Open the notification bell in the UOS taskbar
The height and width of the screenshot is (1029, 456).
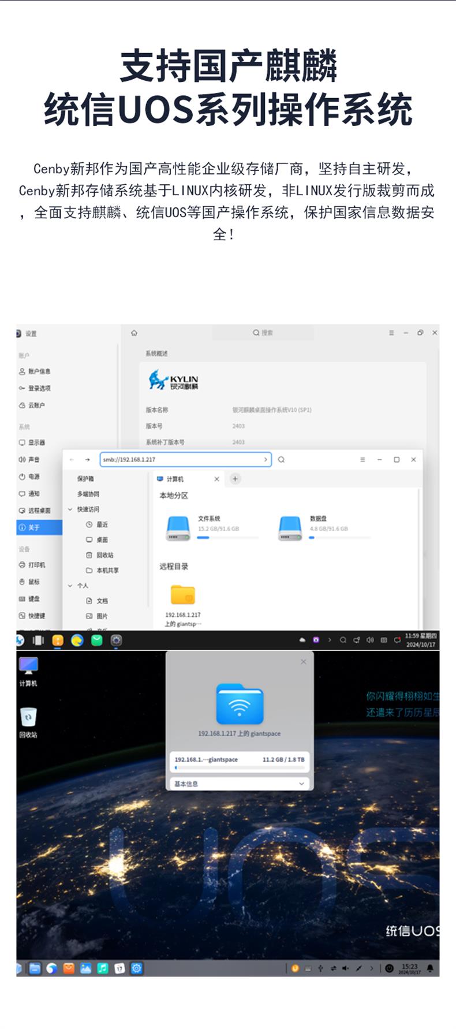(x=430, y=968)
